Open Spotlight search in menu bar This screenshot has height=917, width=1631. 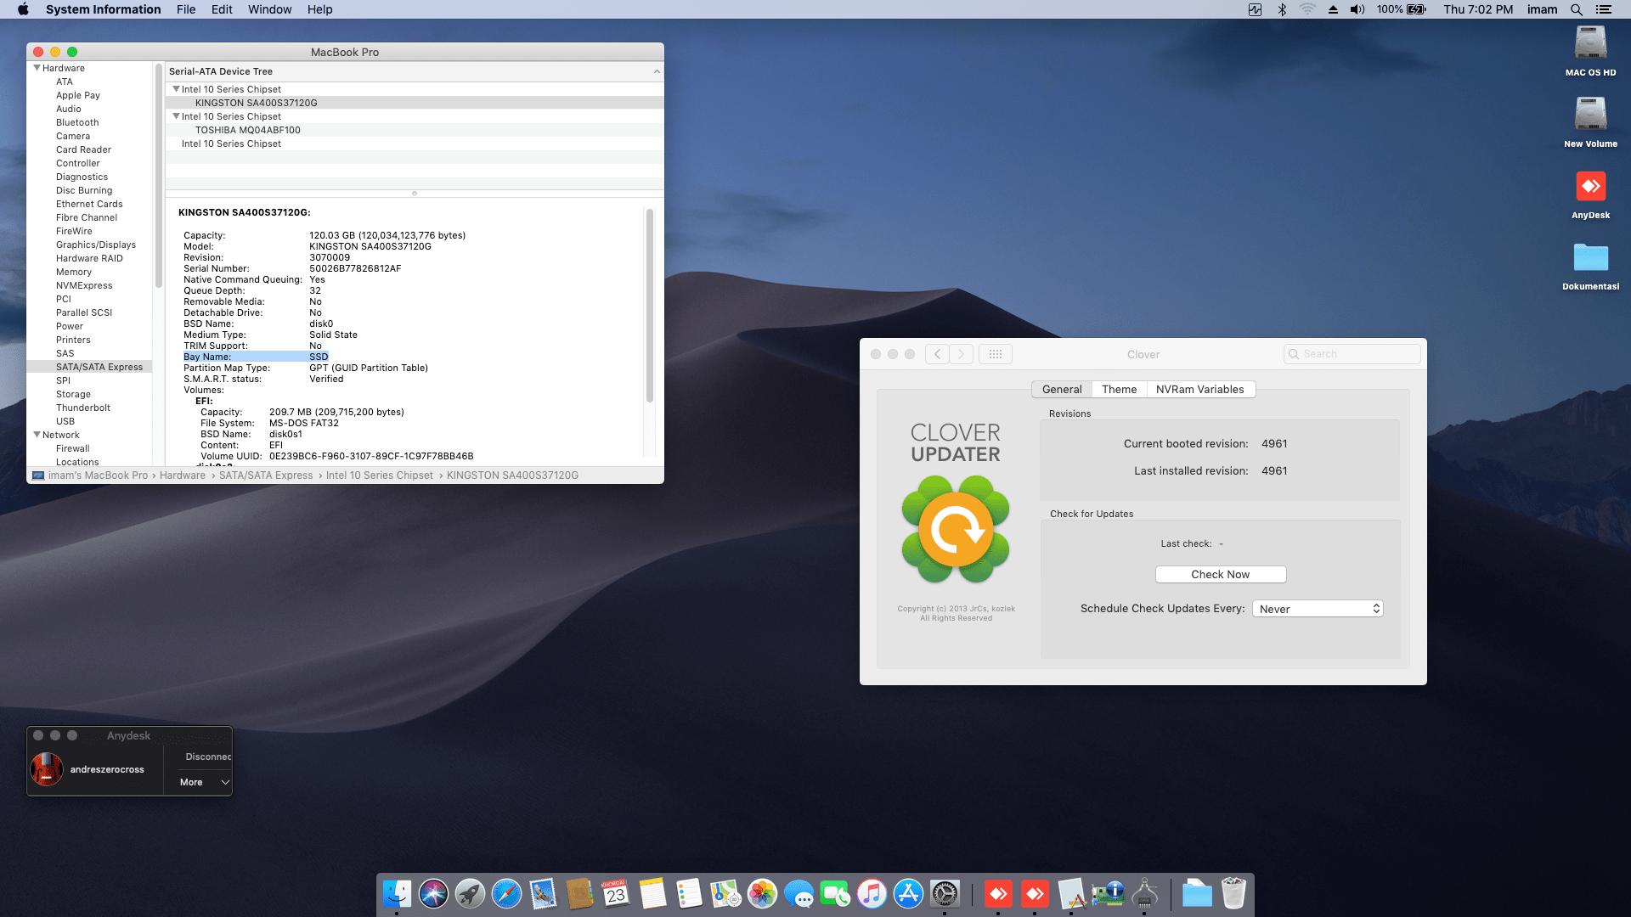coord(1576,9)
